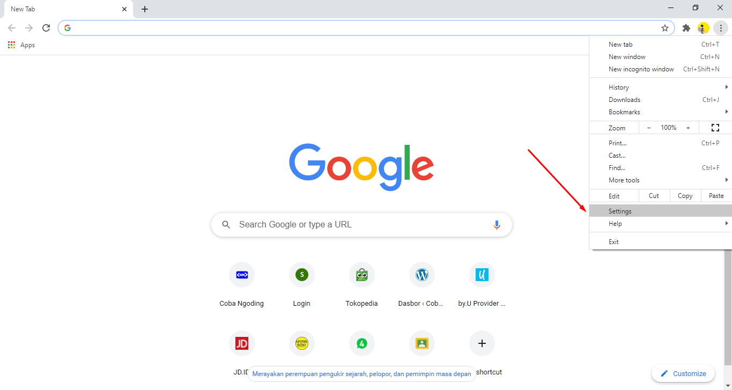The image size is (732, 390).
Task: Click the Customize button
Action: [683, 374]
